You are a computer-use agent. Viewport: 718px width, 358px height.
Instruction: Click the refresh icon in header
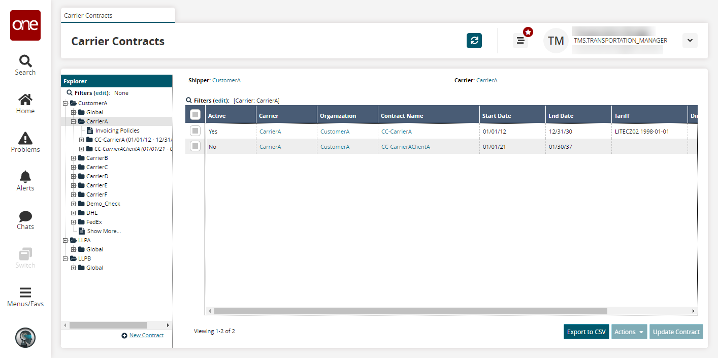(474, 41)
